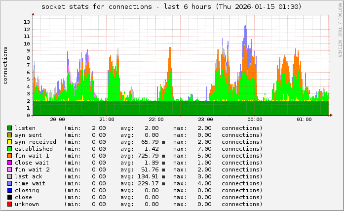Click the established legend text label

click(x=34, y=149)
